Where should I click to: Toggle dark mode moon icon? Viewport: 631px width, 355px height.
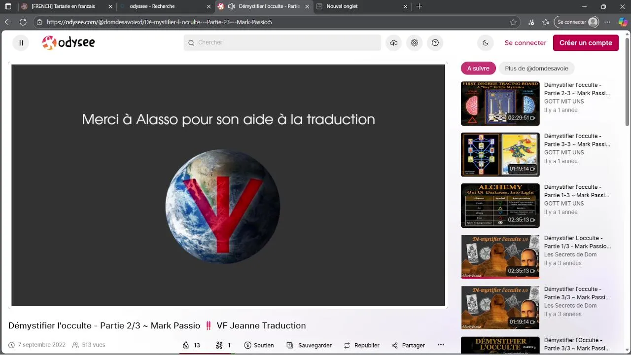486,43
